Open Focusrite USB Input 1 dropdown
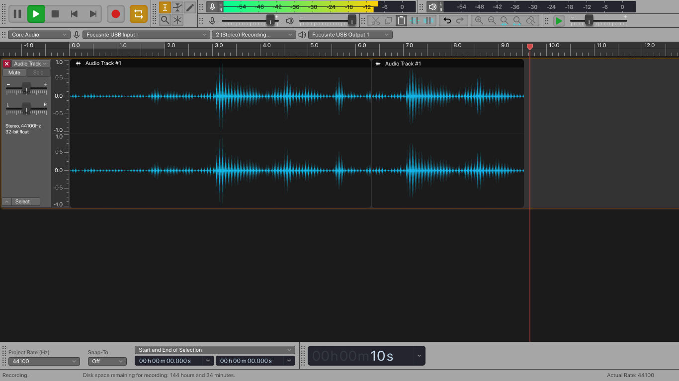This screenshot has width=679, height=381. 146,35
